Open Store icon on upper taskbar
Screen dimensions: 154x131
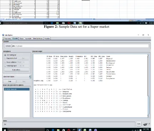pos(63,23)
